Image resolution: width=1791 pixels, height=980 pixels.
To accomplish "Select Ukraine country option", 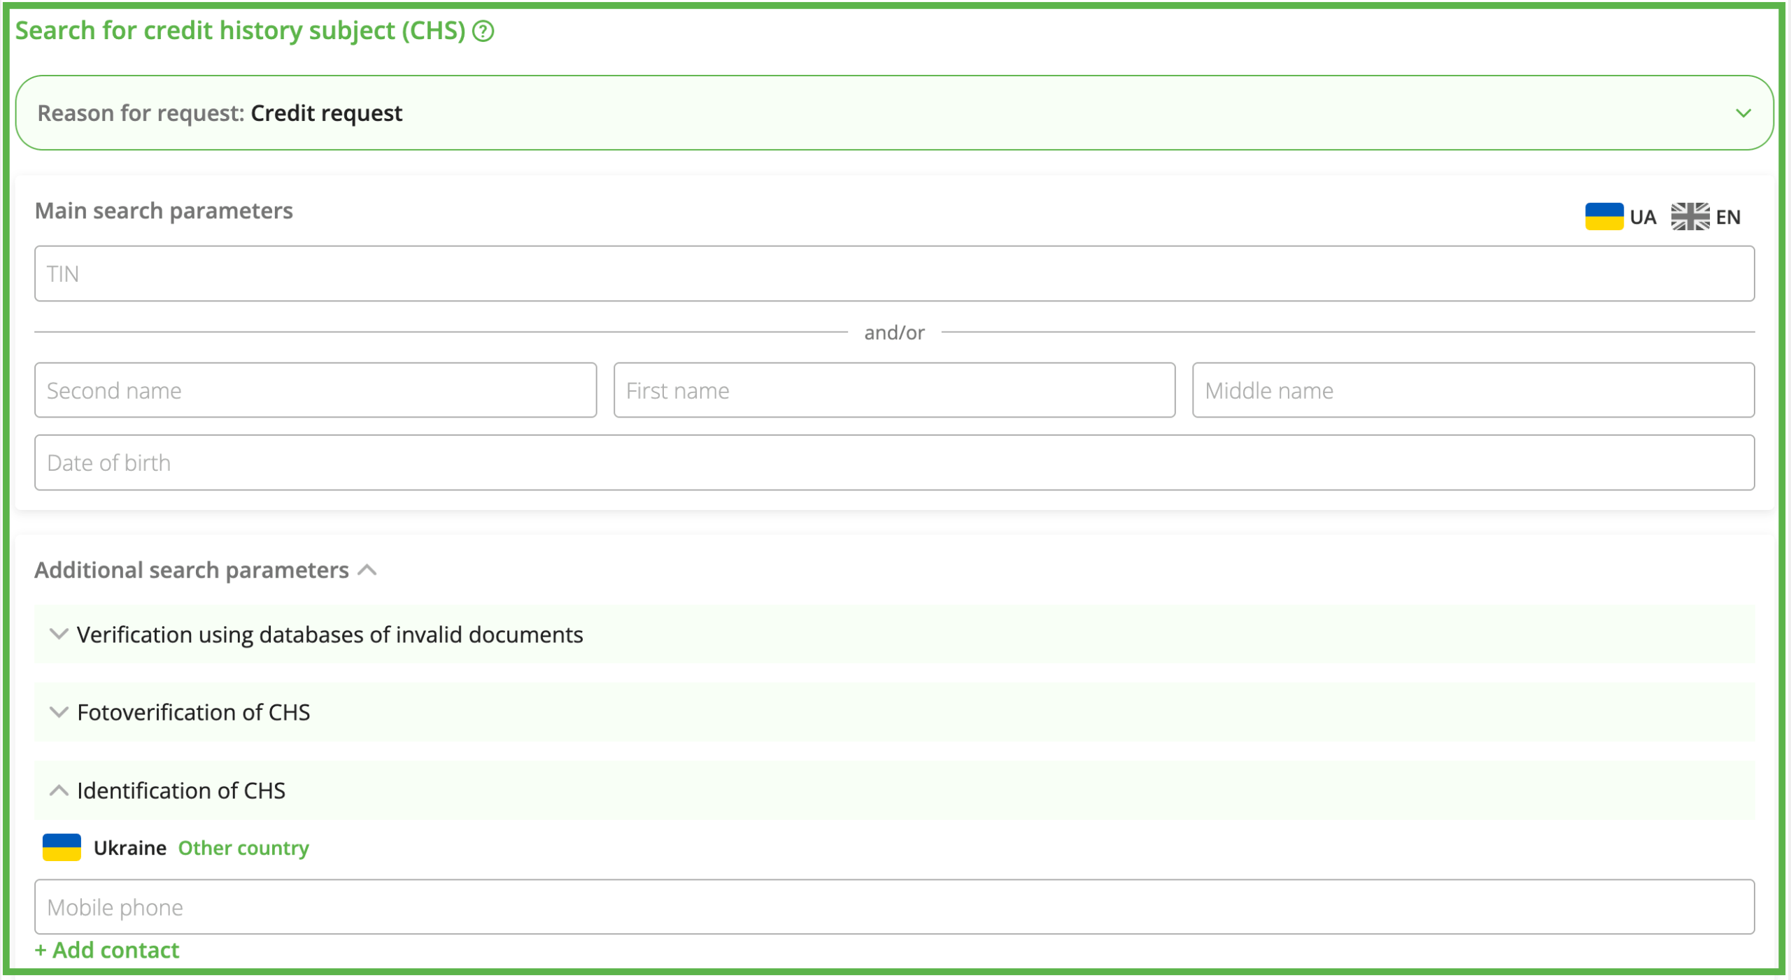I will point(130,848).
